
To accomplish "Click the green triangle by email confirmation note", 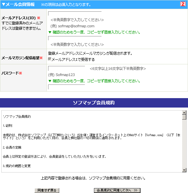I will click(x=50, y=32).
